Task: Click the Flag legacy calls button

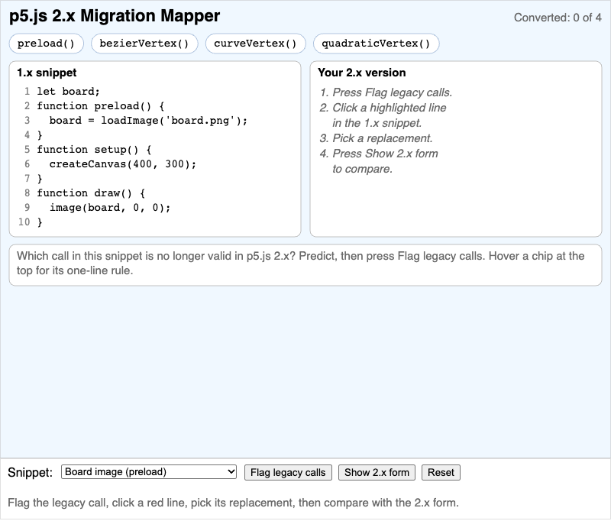Action: (288, 472)
